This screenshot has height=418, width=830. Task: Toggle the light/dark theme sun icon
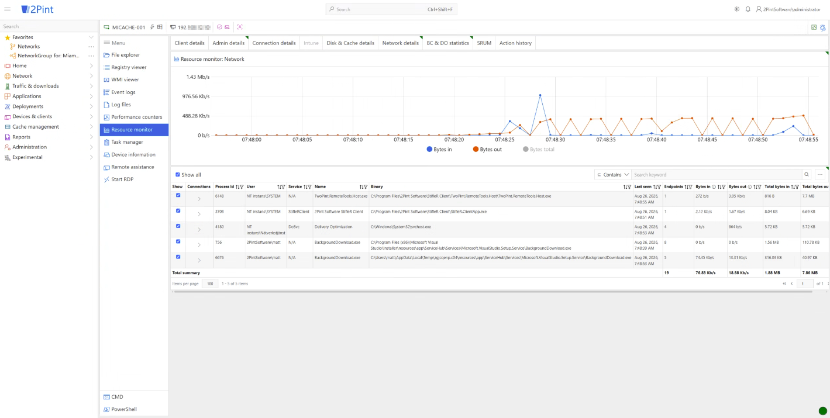[736, 9]
